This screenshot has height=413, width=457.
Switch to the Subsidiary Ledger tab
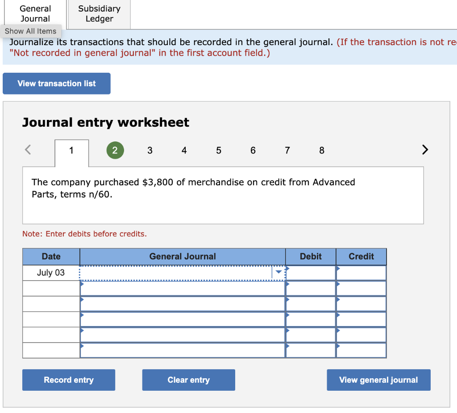click(x=99, y=13)
